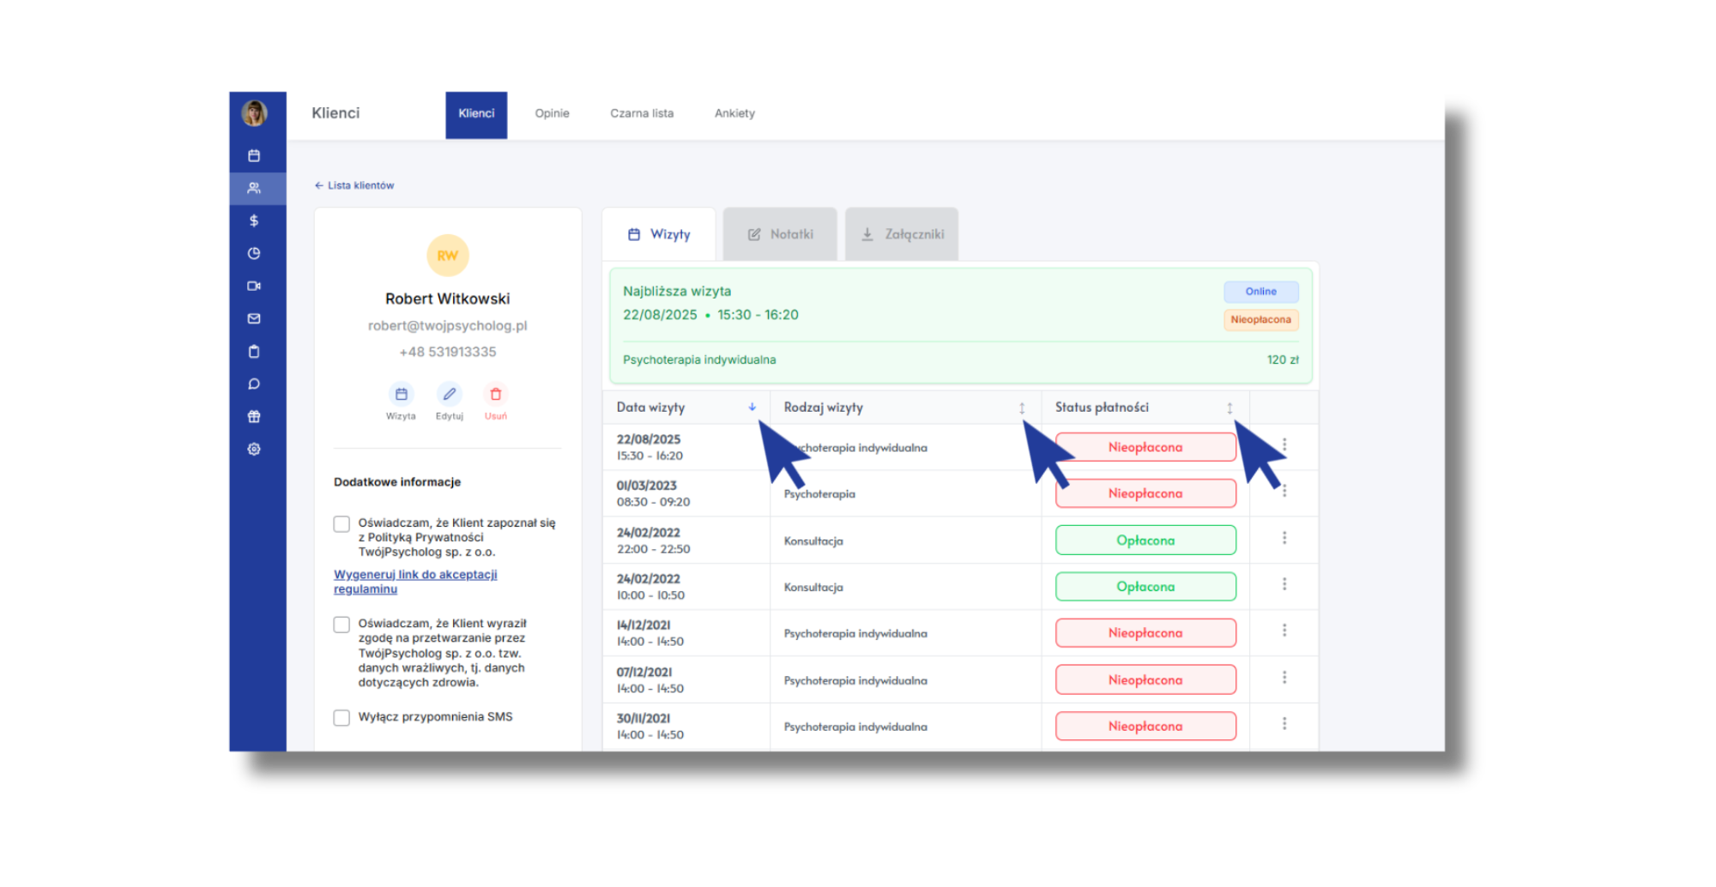Click Nieopłacona status for 22/08/2025 visit
The height and width of the screenshot is (887, 1716).
(x=1145, y=447)
